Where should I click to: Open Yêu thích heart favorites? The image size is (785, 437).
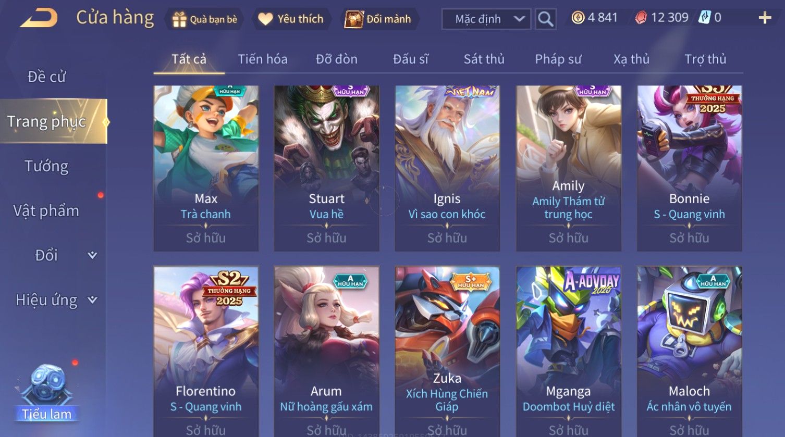[x=265, y=19]
